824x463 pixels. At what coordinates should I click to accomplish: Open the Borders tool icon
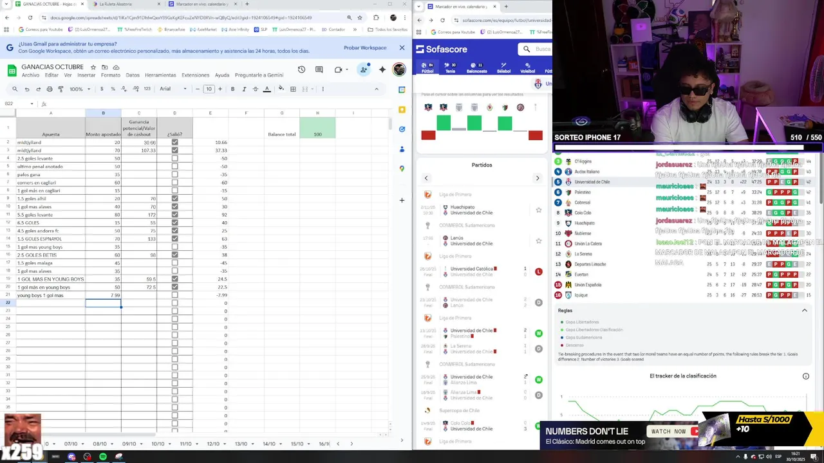coord(293,89)
